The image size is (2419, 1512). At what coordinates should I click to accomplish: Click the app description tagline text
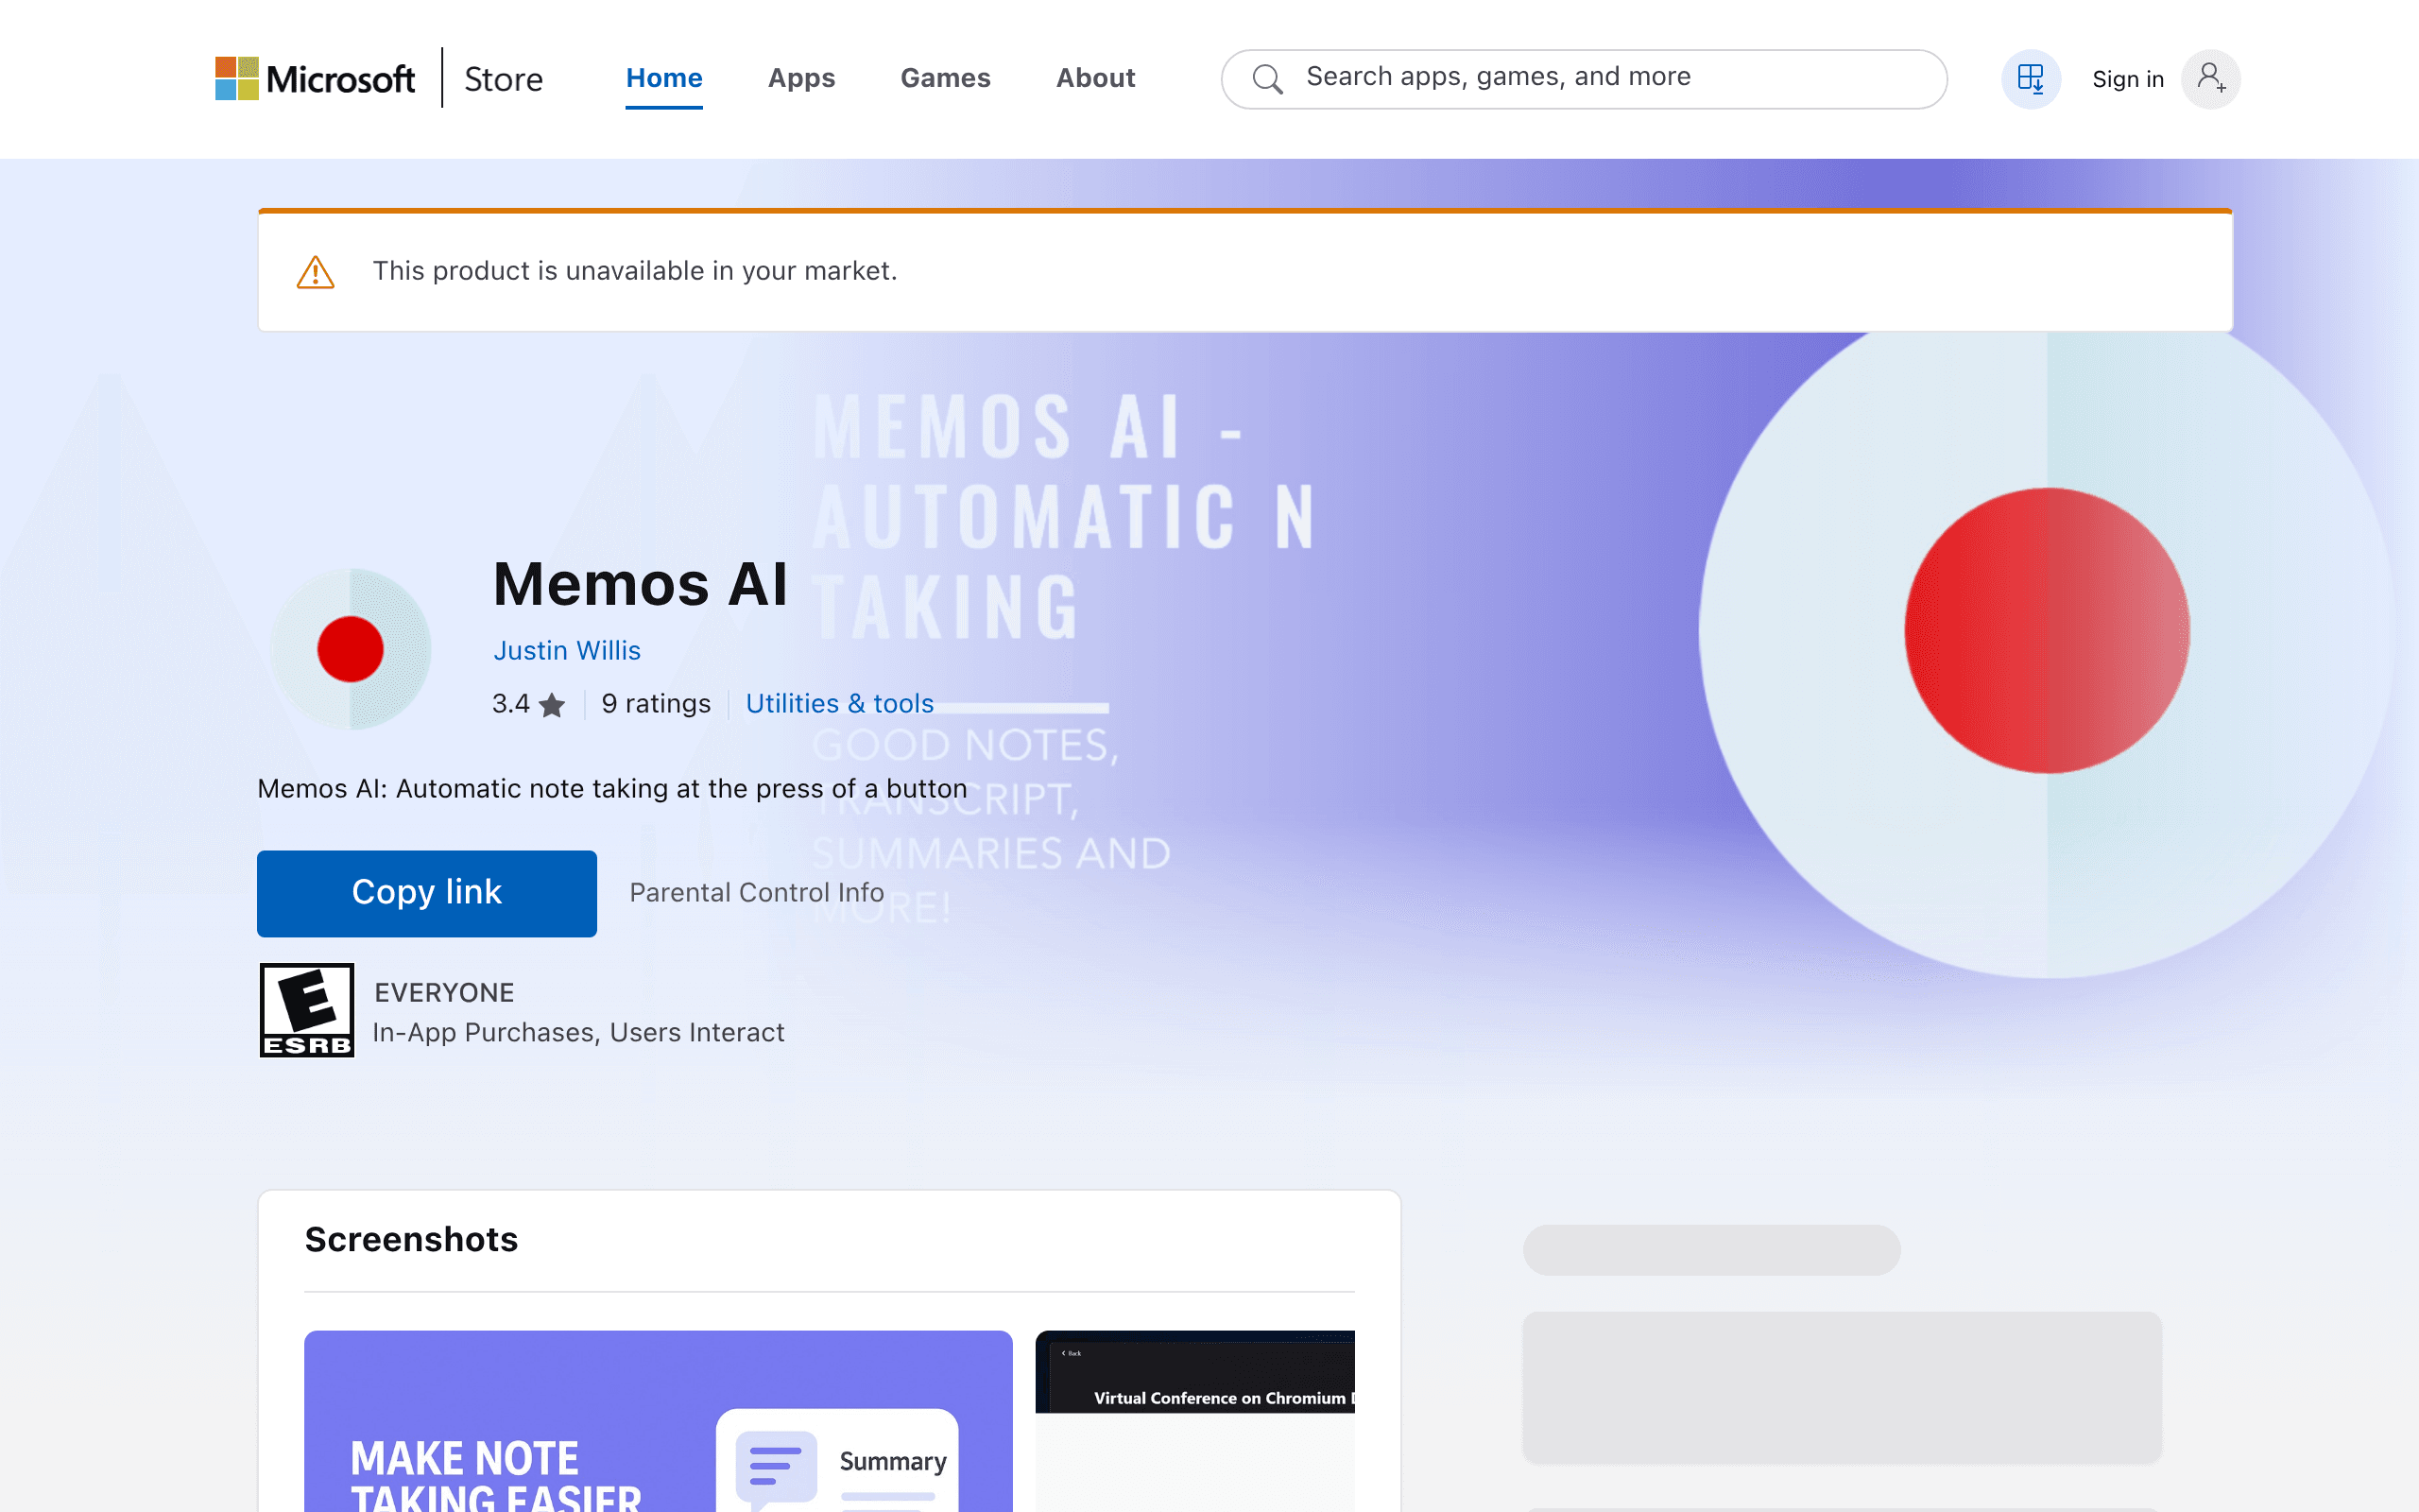611,789
